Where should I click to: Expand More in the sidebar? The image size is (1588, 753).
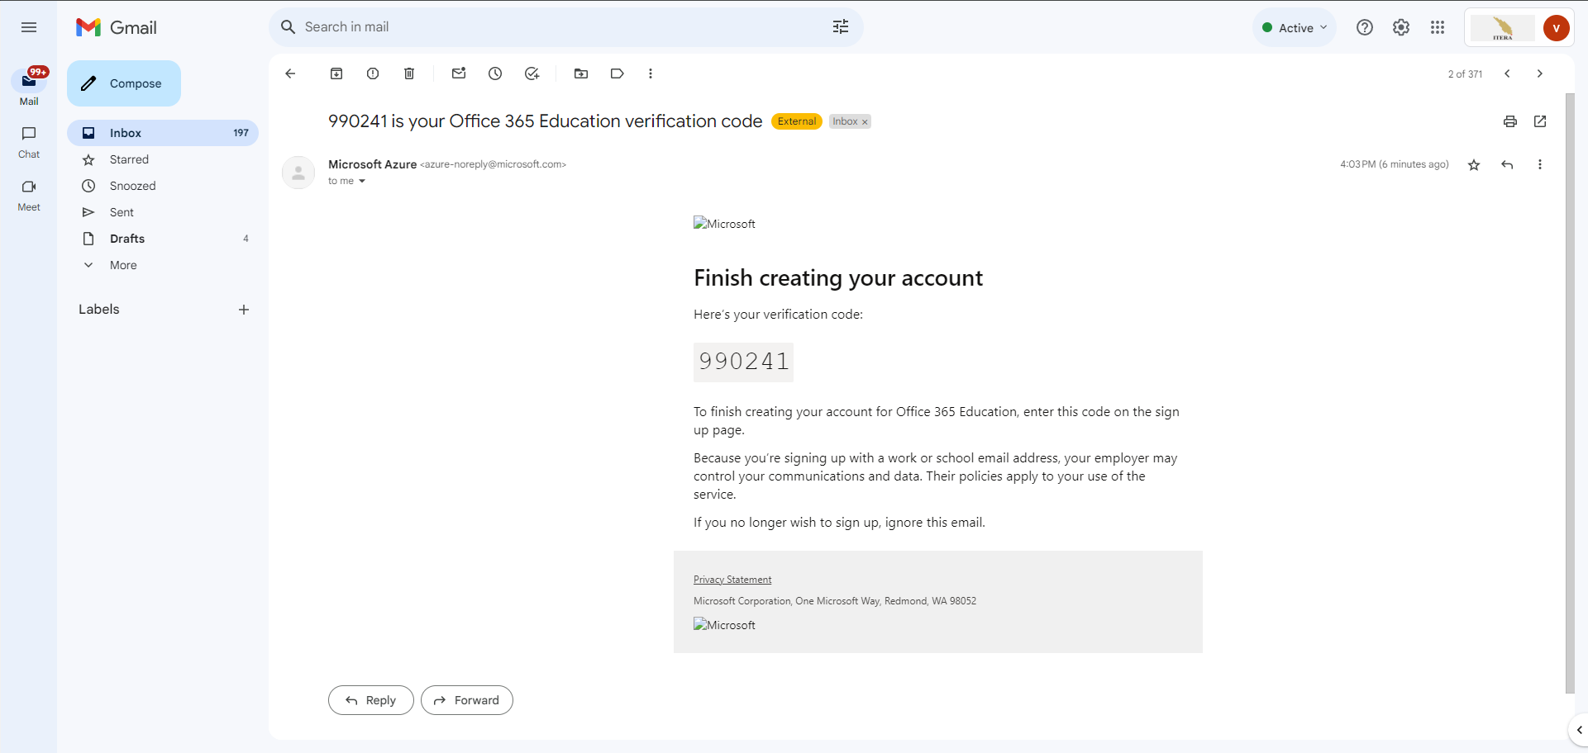coord(123,265)
